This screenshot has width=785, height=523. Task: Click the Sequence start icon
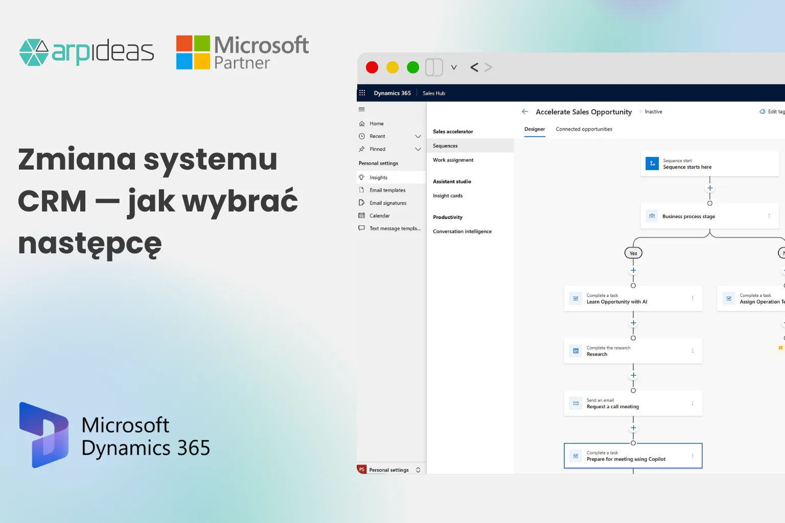652,163
